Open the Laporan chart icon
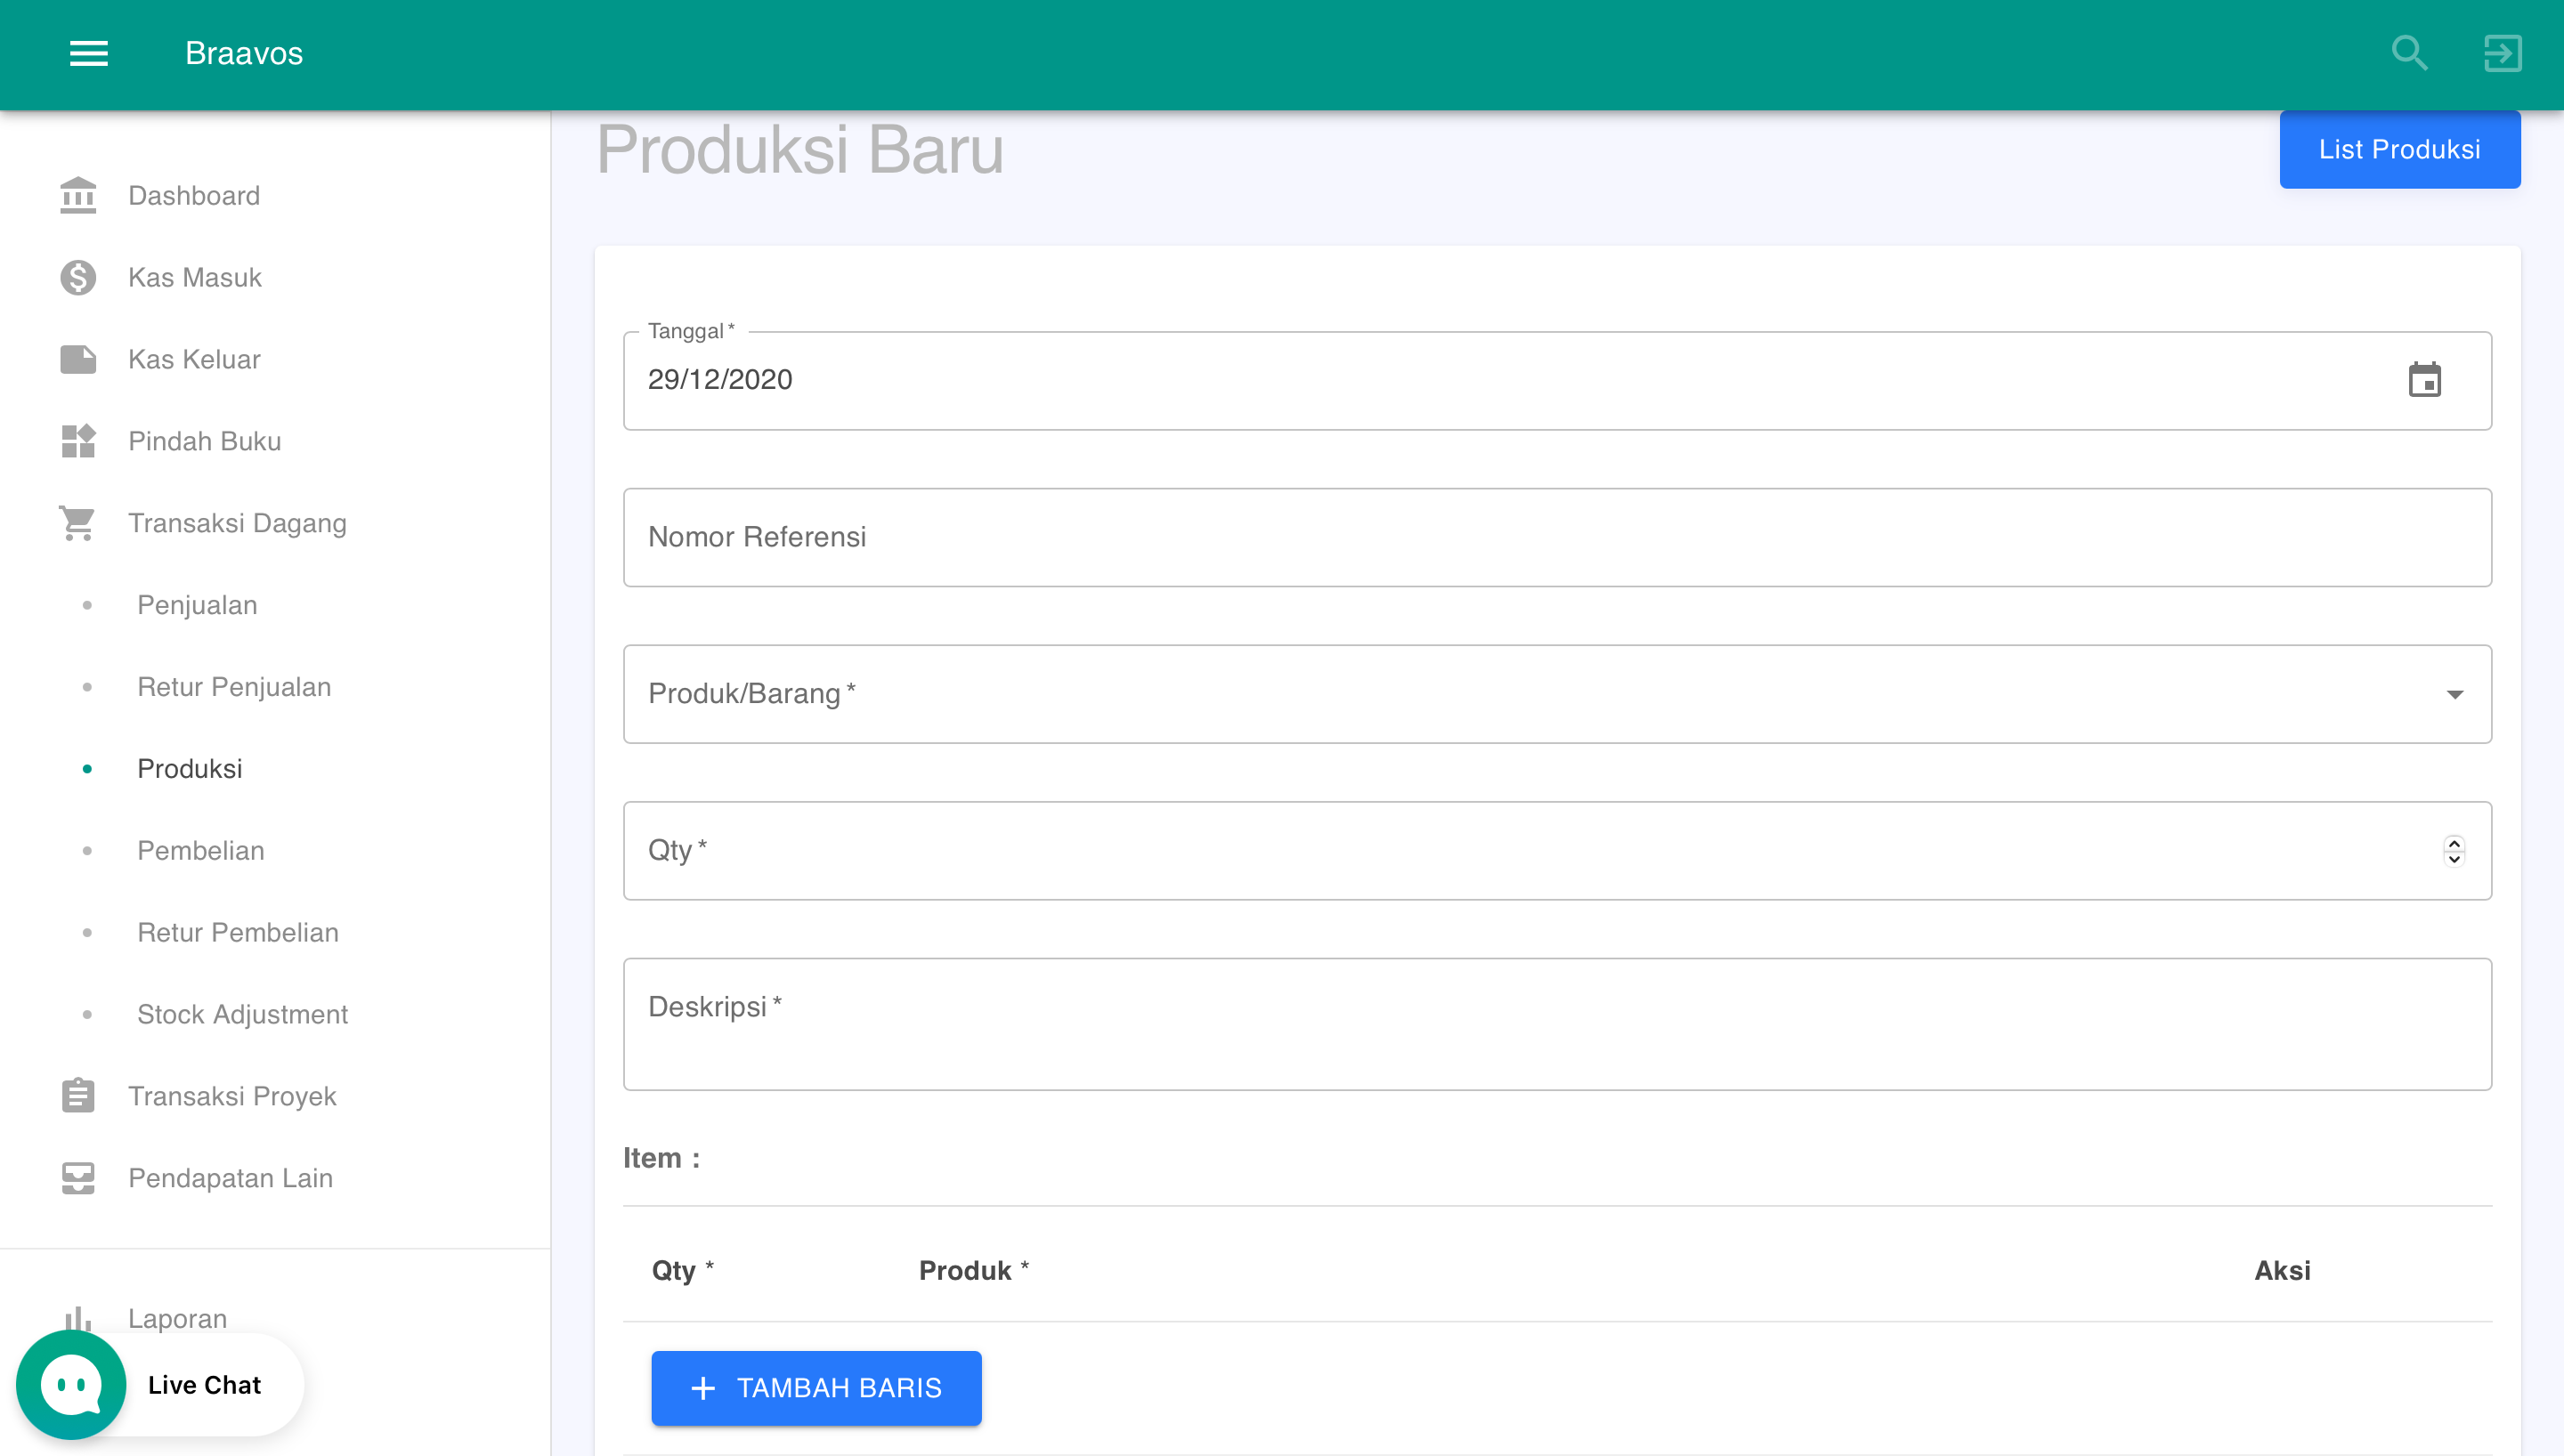Screen dimensions: 2564x1456 click(x=77, y=1318)
